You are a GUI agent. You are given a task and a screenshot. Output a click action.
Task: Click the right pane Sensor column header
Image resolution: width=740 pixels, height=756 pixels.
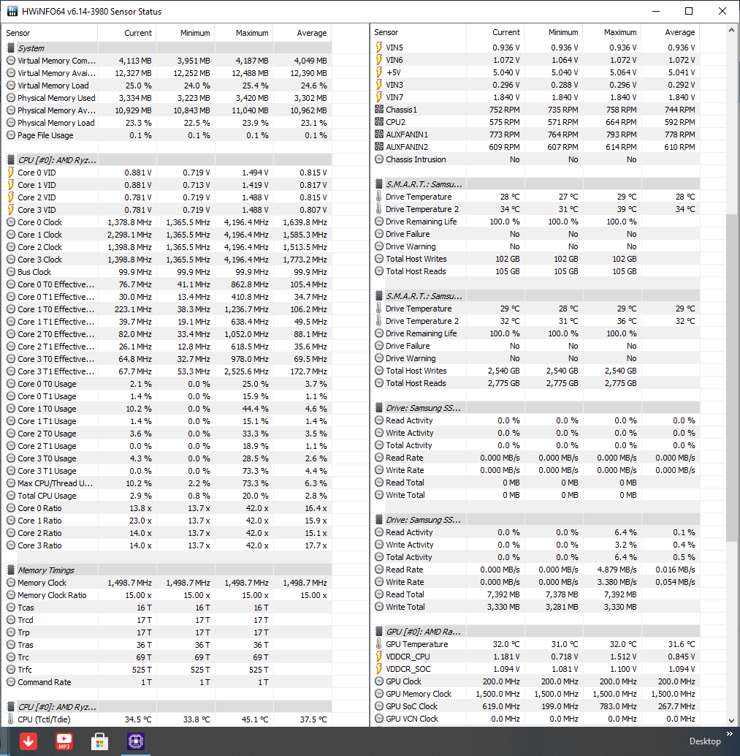tap(418, 32)
